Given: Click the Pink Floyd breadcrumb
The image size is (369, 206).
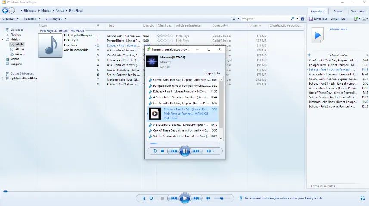Looking at the screenshot, I should pos(76,11).
